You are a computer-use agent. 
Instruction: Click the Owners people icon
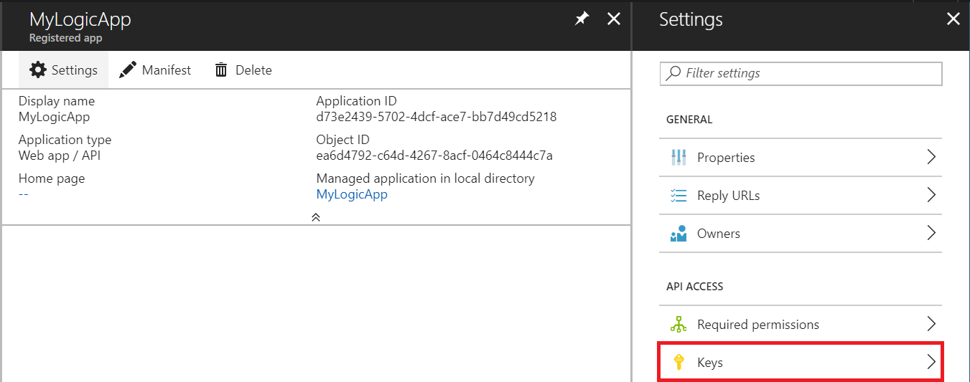[x=678, y=233]
